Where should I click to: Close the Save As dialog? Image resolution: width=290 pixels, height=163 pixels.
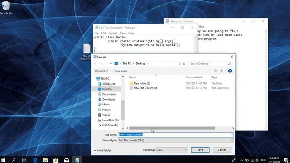tap(232, 57)
